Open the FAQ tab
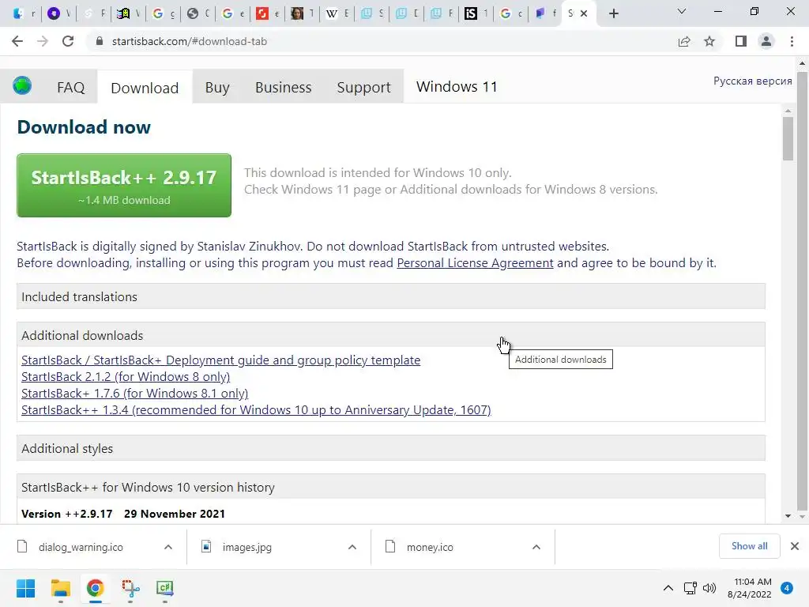The height and width of the screenshot is (607, 809). [70, 87]
